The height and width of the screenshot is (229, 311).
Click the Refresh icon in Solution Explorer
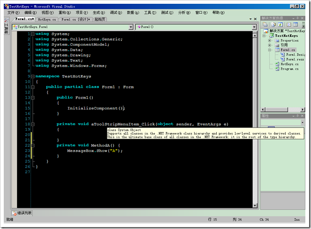coord(280,25)
